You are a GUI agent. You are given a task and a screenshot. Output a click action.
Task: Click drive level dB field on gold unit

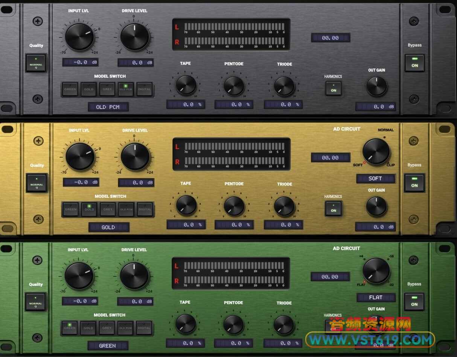136,182
